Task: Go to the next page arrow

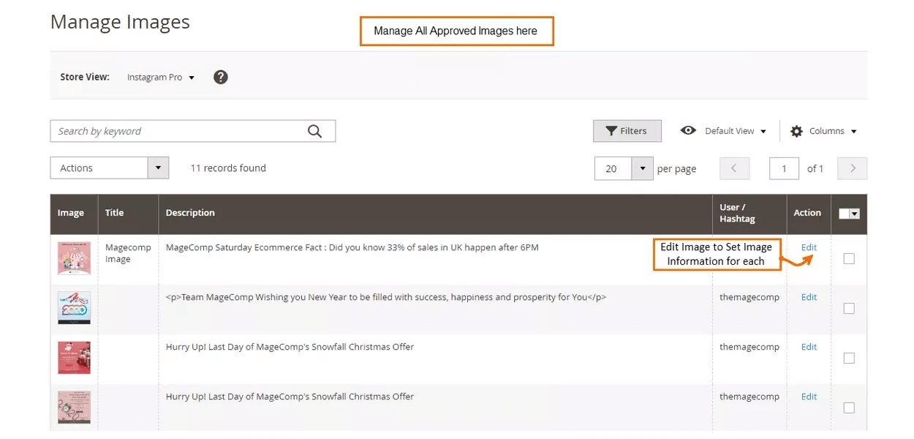Action: tap(852, 168)
